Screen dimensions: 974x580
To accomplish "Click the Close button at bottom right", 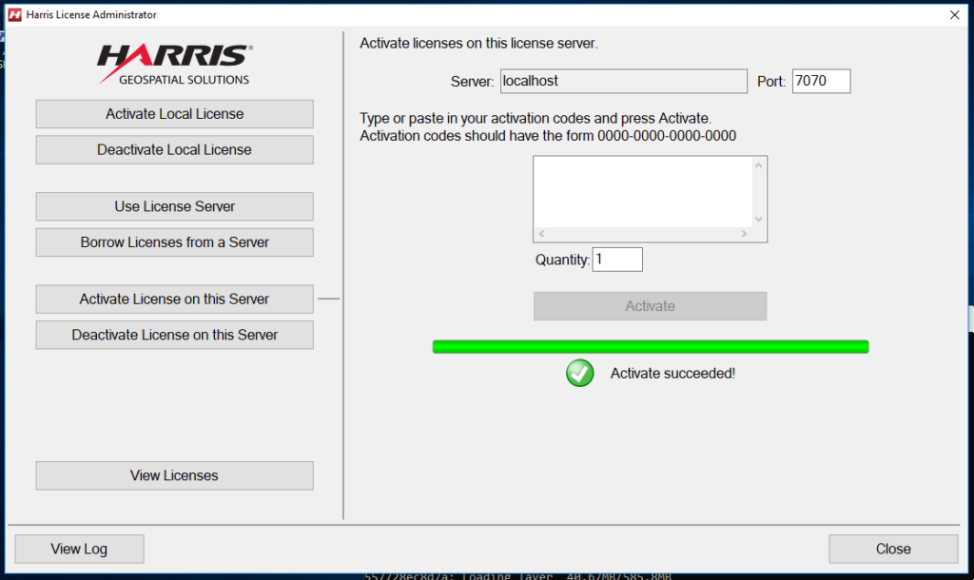I will pyautogui.click(x=893, y=549).
